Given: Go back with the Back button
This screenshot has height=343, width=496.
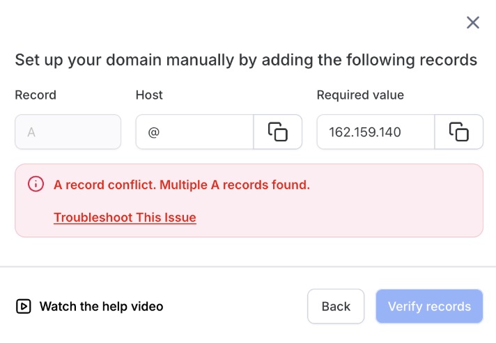Looking at the screenshot, I should click(x=336, y=306).
